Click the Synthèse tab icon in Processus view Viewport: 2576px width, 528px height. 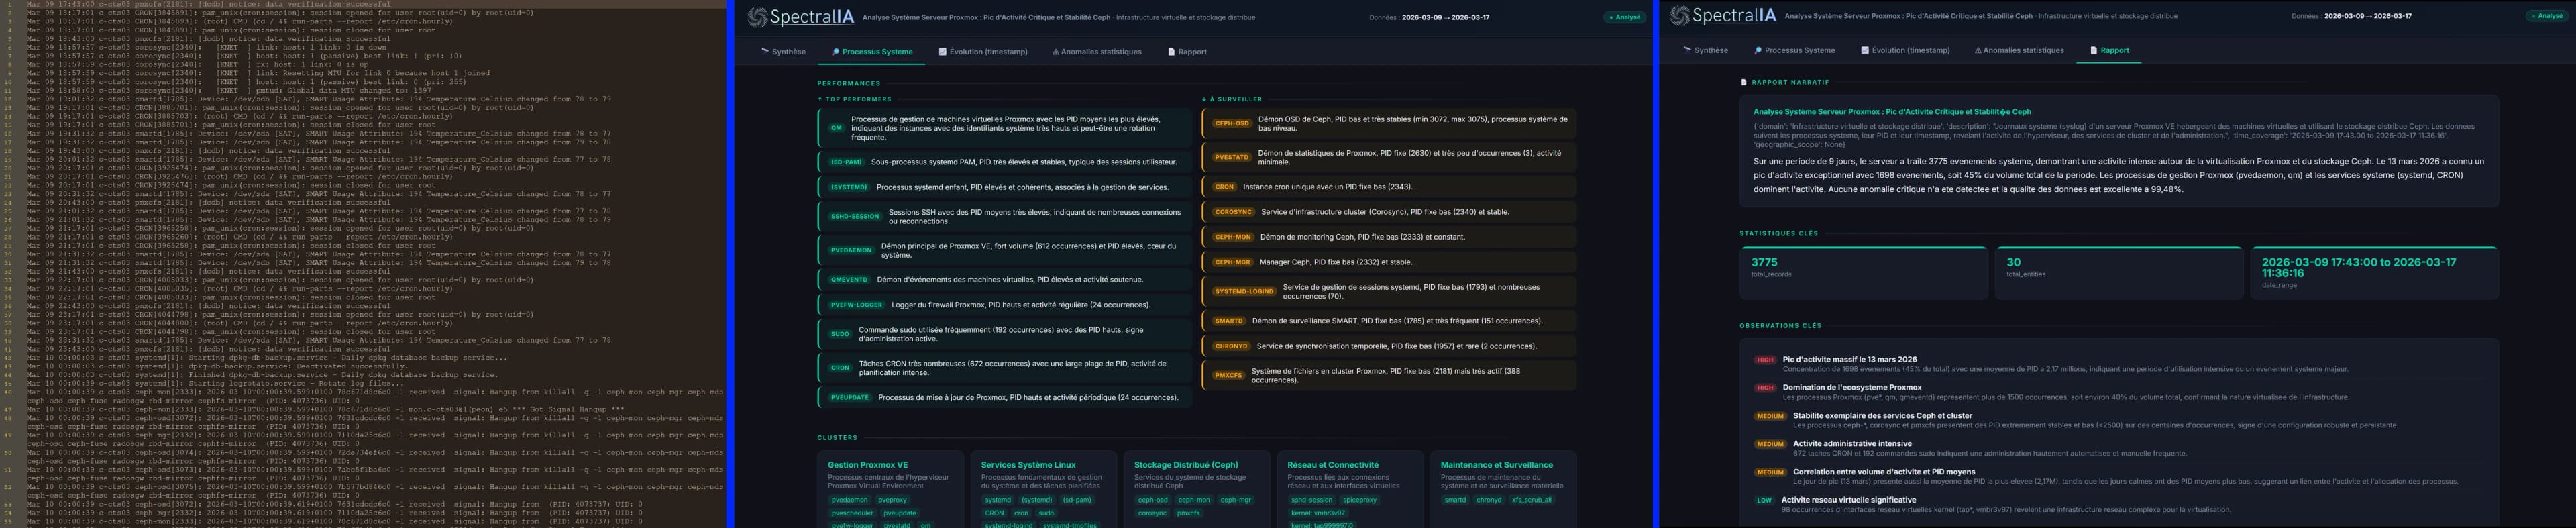coord(765,51)
